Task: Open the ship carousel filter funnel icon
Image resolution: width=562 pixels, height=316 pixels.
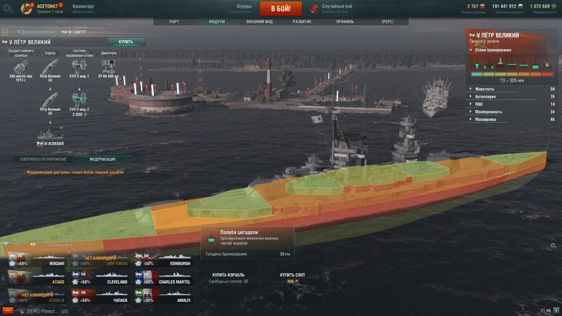Action: (6, 244)
